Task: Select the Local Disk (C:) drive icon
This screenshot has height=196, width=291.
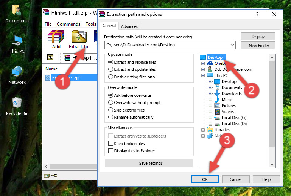Action: [x=217, y=118]
